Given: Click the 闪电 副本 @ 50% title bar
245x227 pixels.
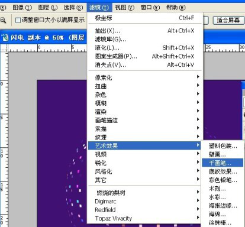Looking at the screenshot, I should click(x=43, y=37).
